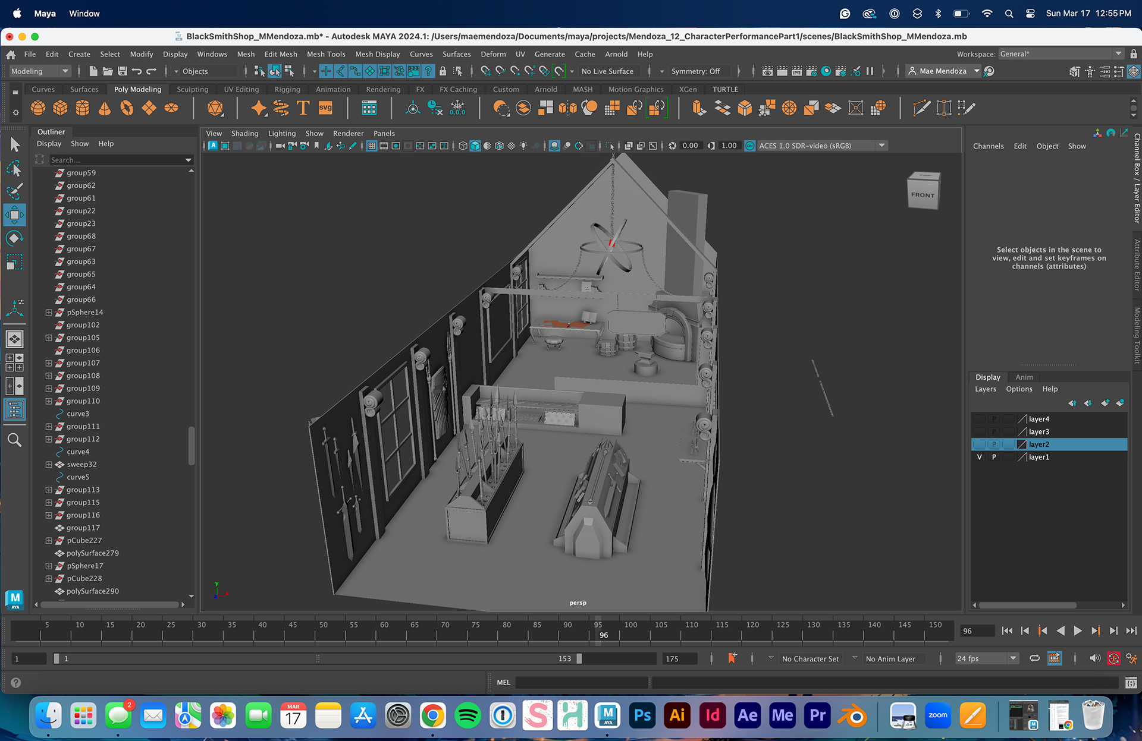
Task: Click the Outliner layout icon in toolbox
Action: point(14,409)
